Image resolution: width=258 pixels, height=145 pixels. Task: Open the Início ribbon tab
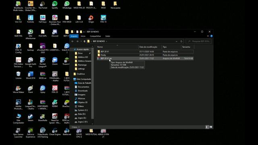(83, 36)
